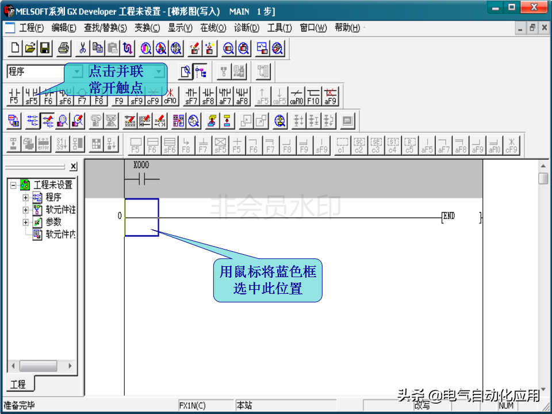Open a project with the folder icon
The image size is (552, 414).
30,48
